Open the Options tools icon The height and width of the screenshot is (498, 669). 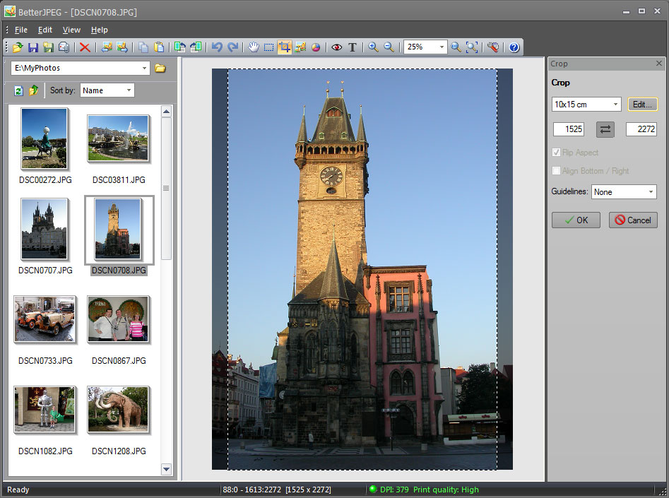pyautogui.click(x=493, y=47)
